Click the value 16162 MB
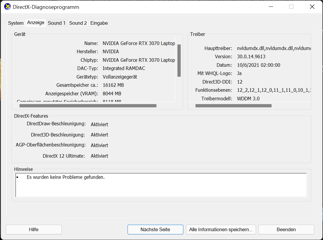The width and height of the screenshot is (323, 240). (113, 85)
